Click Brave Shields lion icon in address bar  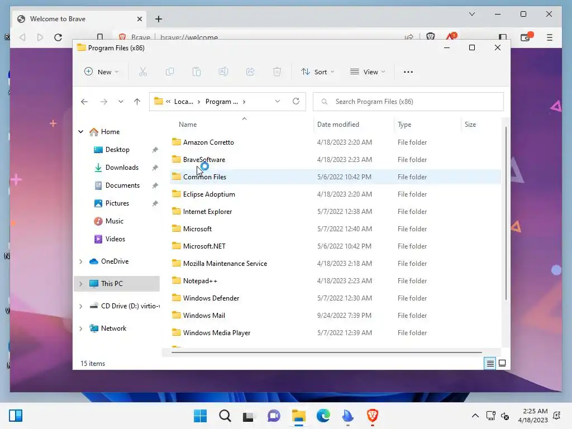(x=431, y=36)
